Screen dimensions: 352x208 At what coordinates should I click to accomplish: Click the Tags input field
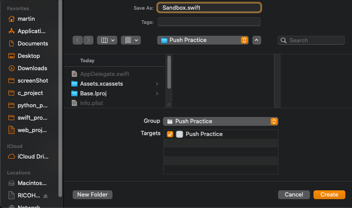pos(209,22)
